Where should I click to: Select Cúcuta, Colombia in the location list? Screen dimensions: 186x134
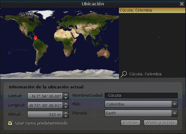click(x=152, y=10)
